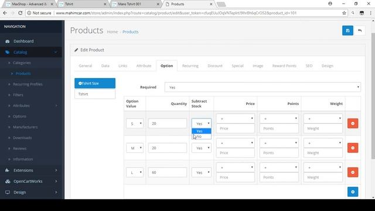Open the S option value dropdown
The width and height of the screenshot is (375, 211).
pos(135,124)
